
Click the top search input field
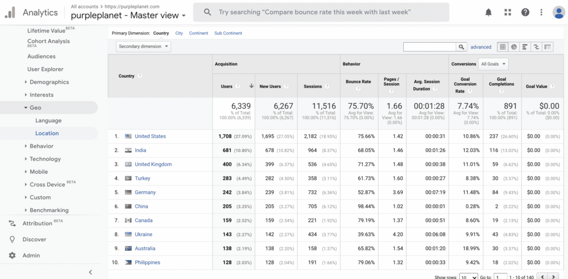click(321, 12)
